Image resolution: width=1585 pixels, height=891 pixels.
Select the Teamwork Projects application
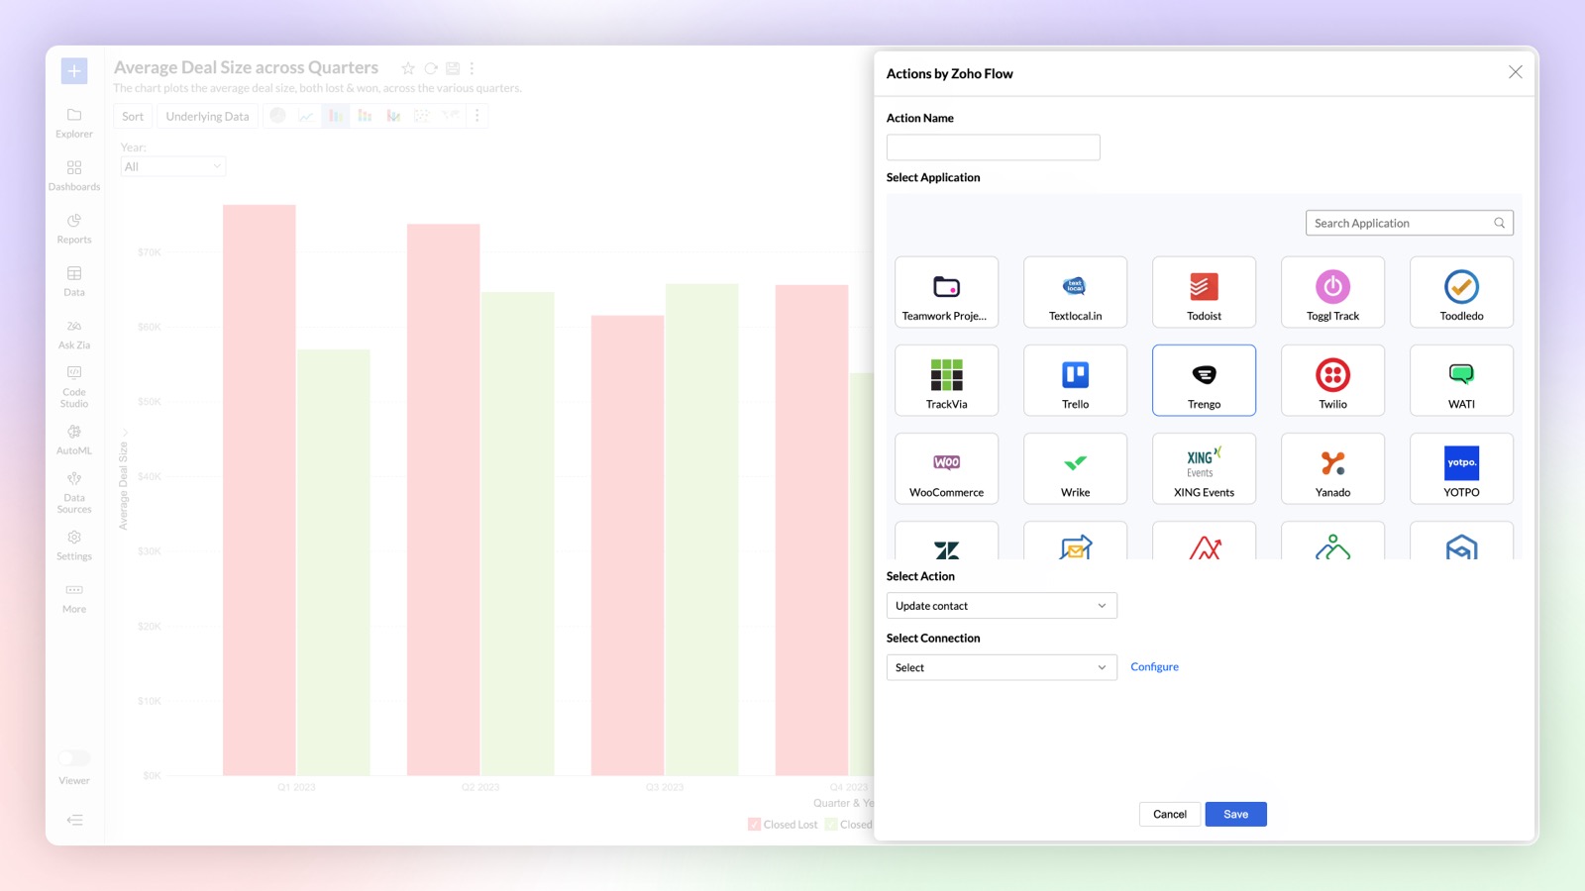click(x=946, y=292)
